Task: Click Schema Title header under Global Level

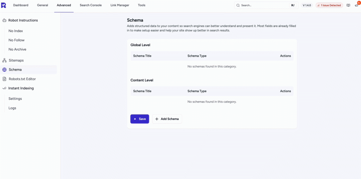Action: click(x=142, y=56)
